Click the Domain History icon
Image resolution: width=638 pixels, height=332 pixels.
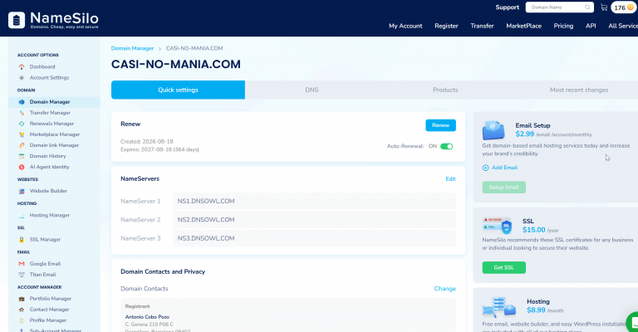pyautogui.click(x=22, y=156)
